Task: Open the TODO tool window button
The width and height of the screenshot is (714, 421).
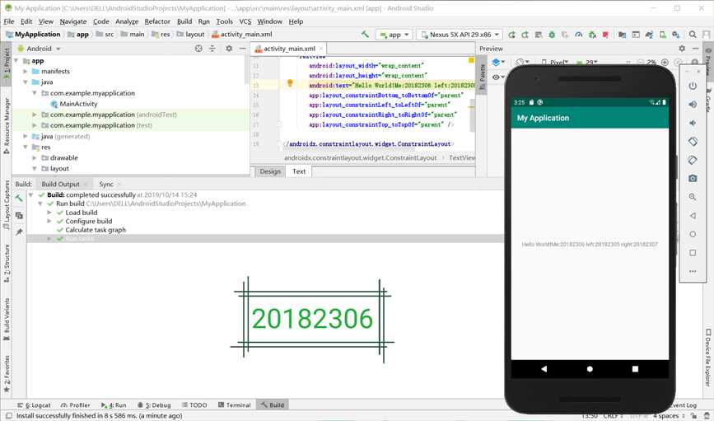Action: (x=194, y=405)
